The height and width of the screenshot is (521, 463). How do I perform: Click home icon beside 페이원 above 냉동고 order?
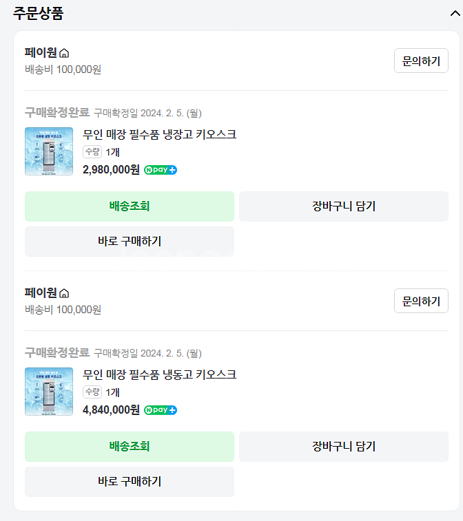(64, 293)
